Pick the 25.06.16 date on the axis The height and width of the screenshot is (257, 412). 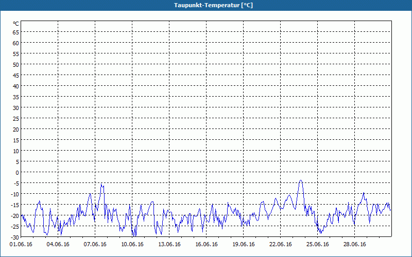[318, 244]
